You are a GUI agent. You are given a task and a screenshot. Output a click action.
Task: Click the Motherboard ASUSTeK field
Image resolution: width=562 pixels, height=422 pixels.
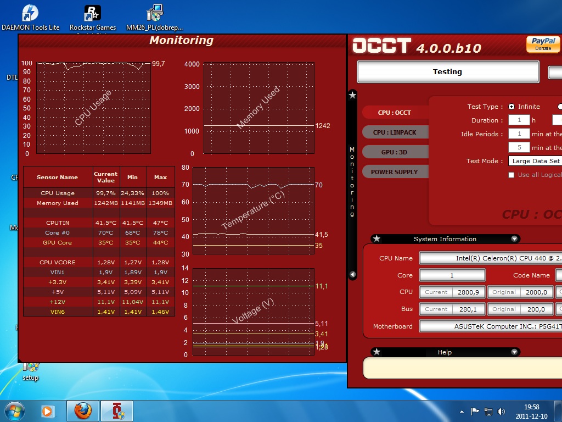tap(491, 326)
